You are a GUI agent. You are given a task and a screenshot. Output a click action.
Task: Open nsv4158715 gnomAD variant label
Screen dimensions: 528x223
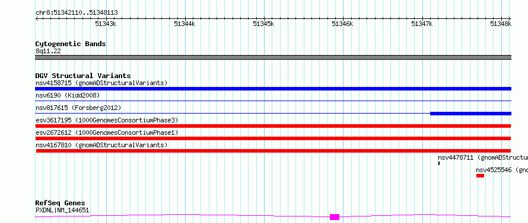pyautogui.click(x=101, y=83)
